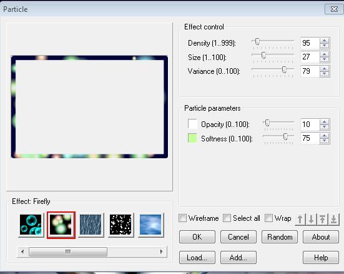Choose the Snow effect thumbnail
The height and width of the screenshot is (274, 344).
tap(120, 225)
